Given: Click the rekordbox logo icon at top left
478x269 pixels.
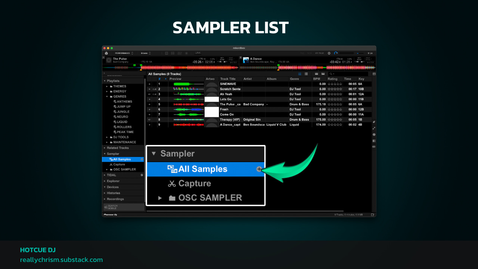Looking at the screenshot, I should pos(106,53).
